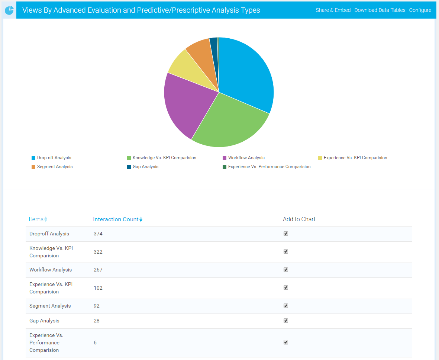Viewport: 439px width, 360px height.
Task: Click the blue Drop-off Analysis legend swatch
Action: 33,158
